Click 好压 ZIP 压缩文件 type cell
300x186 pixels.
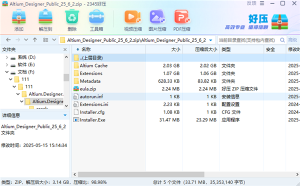pyautogui.click(x=239, y=89)
